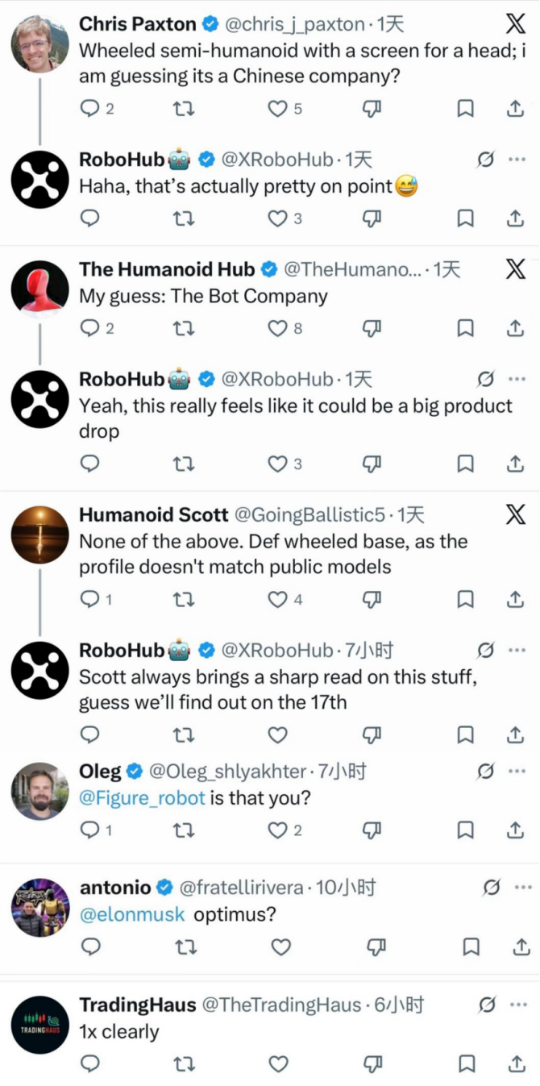Viewport: 540px width, 1086px height.
Task: Like antonio's 'optimus?' tweet
Action: point(280,947)
